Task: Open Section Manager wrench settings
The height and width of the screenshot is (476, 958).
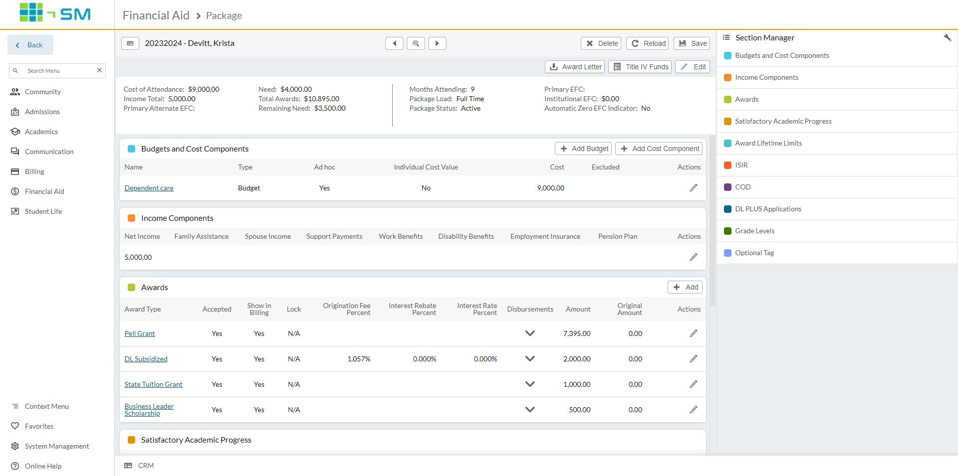Action: pos(948,38)
